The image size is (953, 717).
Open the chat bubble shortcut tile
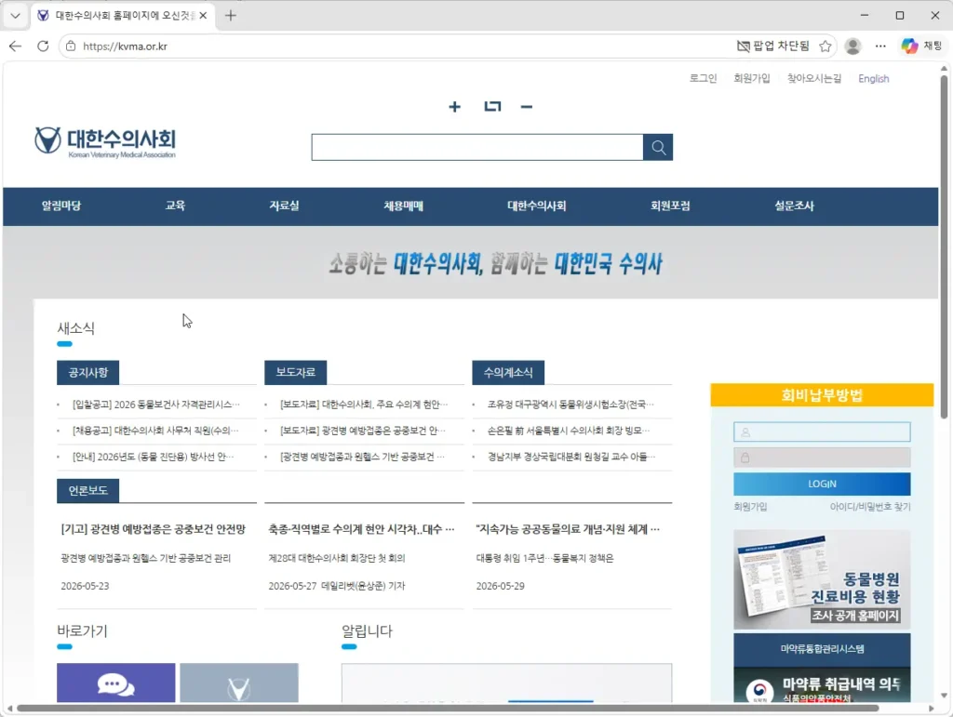point(116,683)
